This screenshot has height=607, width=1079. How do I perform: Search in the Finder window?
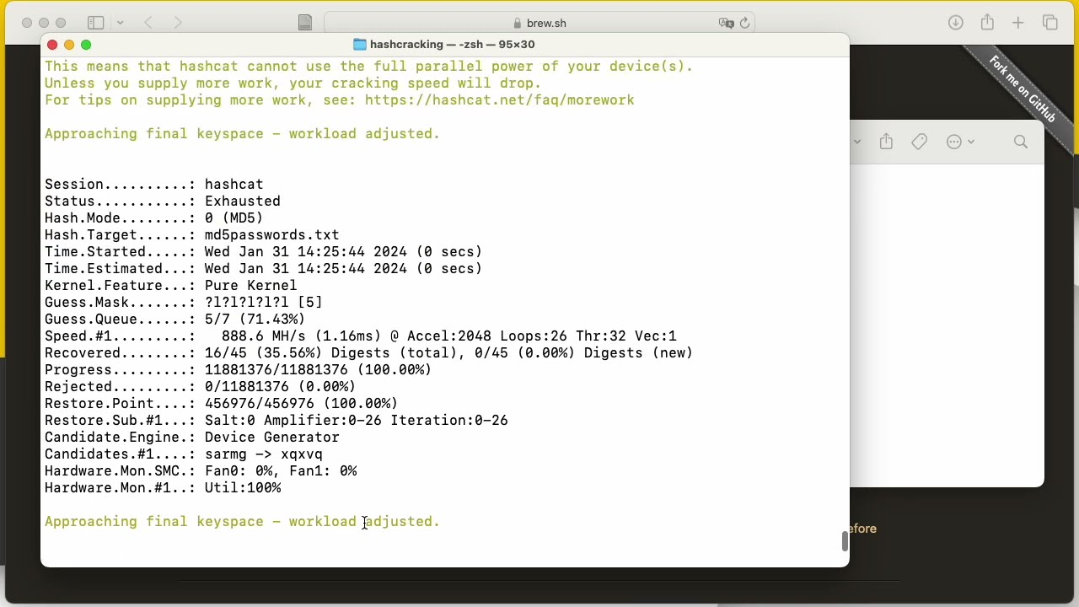click(1021, 142)
